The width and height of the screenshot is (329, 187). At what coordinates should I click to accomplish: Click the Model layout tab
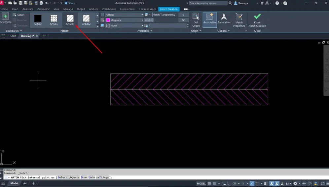point(14,183)
